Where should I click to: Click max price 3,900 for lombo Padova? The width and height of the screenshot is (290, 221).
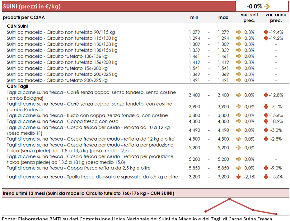pos(223,107)
